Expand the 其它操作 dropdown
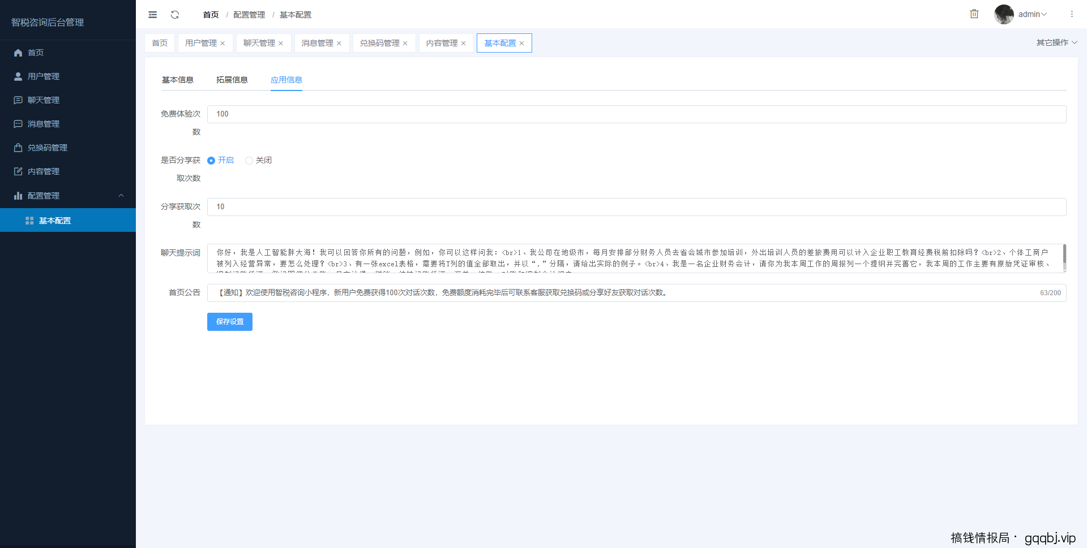The width and height of the screenshot is (1087, 548). [x=1056, y=42]
